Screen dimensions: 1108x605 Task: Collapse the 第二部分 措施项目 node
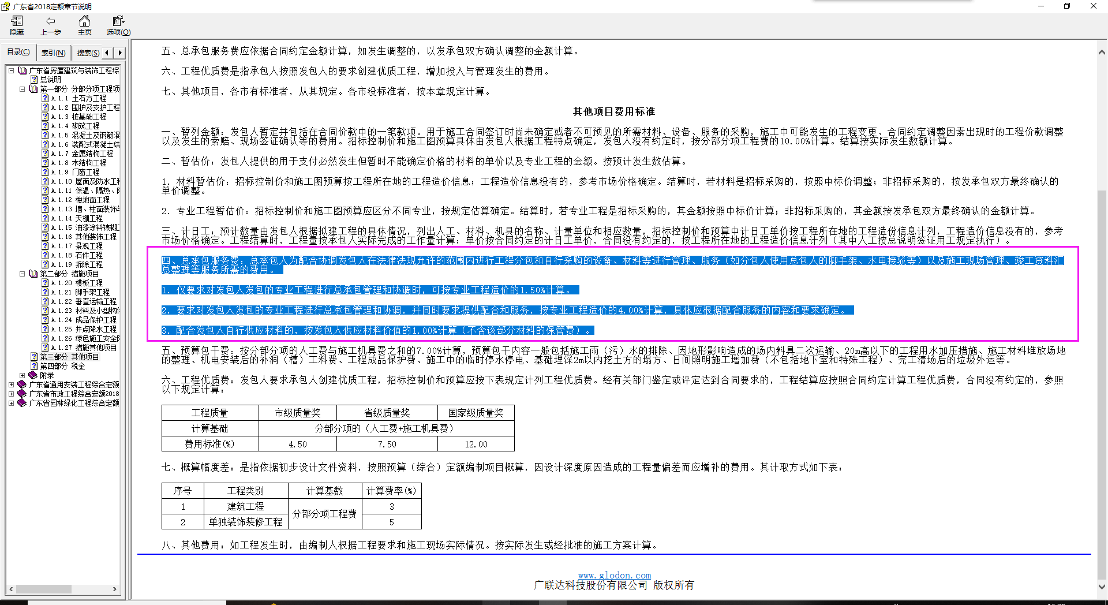(22, 274)
